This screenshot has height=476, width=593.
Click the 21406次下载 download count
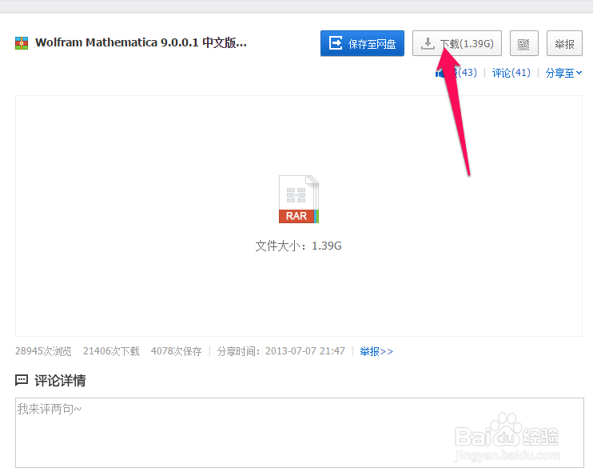(111, 351)
